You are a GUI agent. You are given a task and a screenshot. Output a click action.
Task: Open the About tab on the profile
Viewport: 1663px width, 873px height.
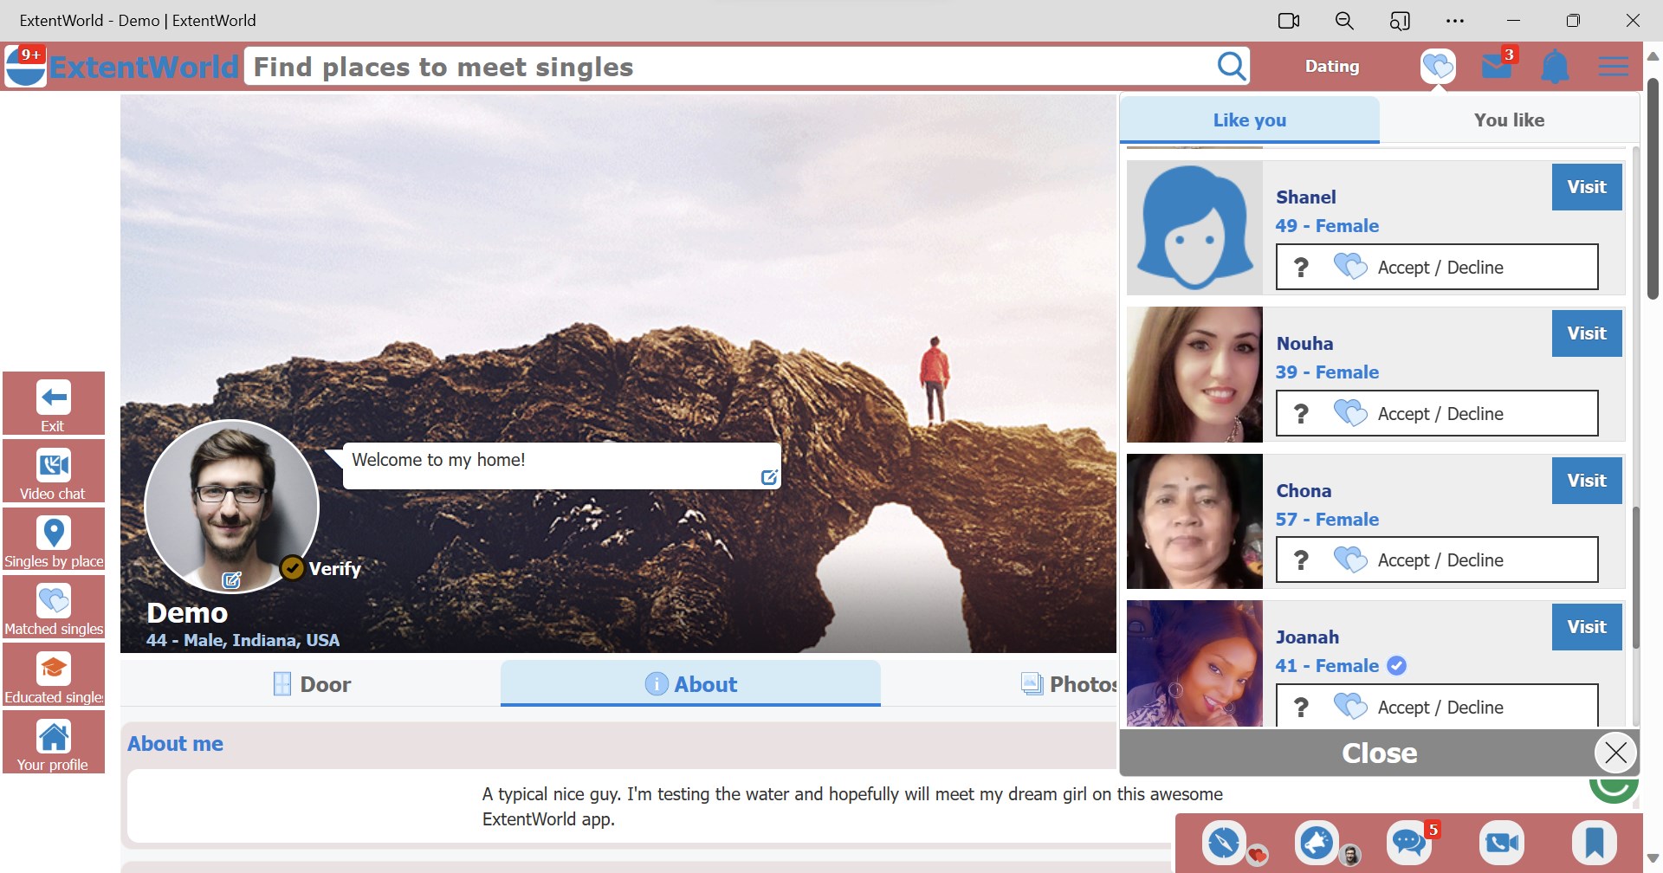point(690,683)
